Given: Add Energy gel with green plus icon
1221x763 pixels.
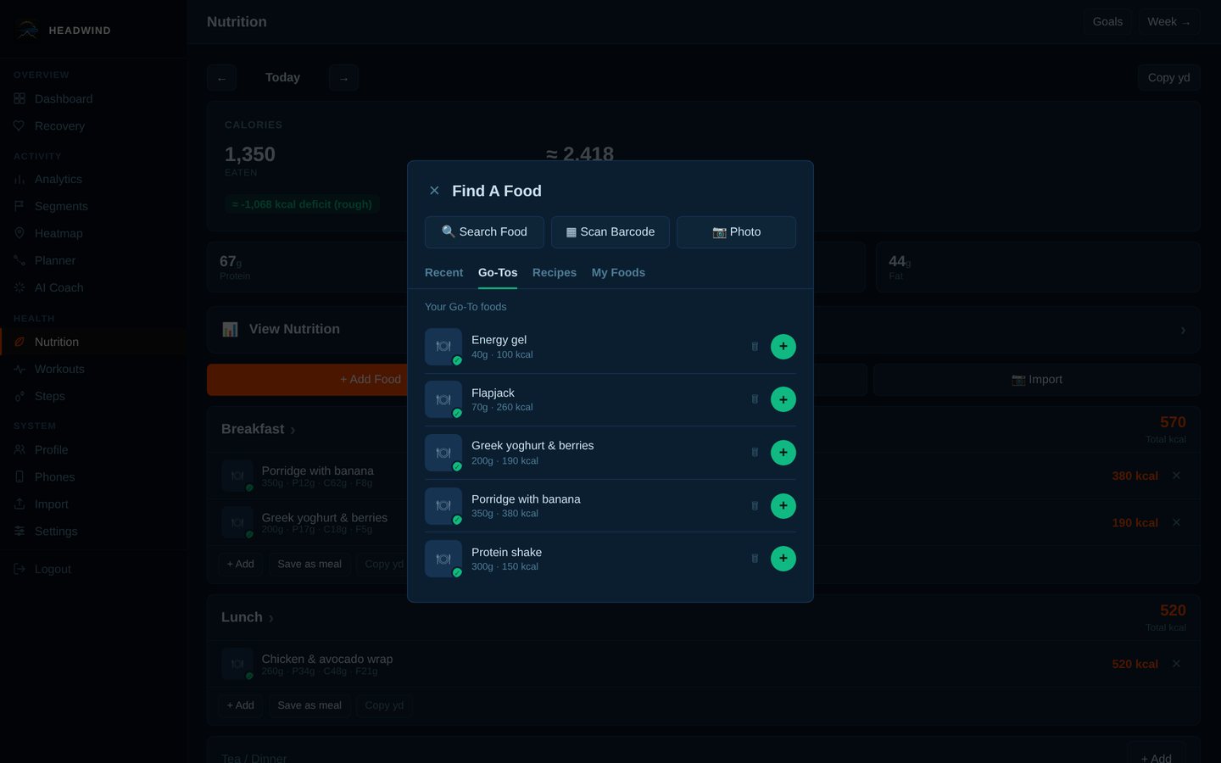Looking at the screenshot, I should (783, 347).
